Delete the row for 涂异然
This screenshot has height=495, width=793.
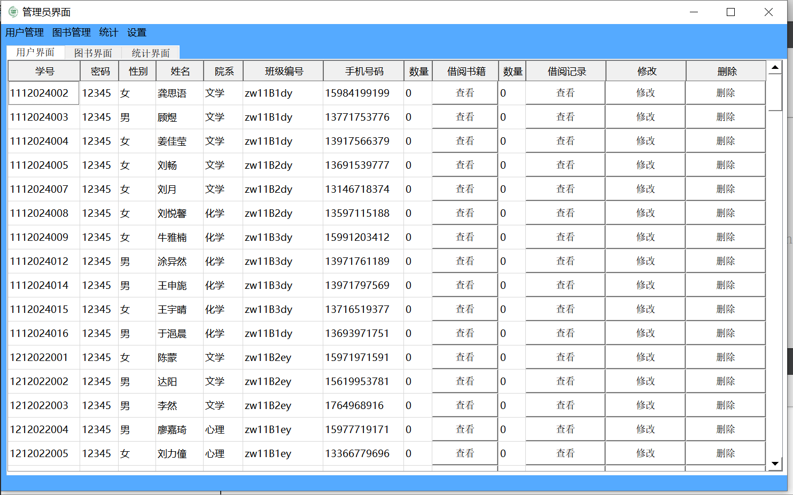pos(726,261)
